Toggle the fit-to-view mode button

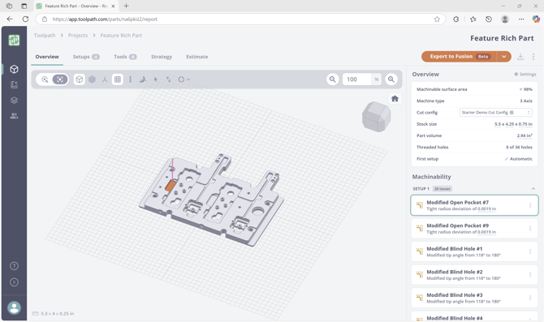(60, 79)
